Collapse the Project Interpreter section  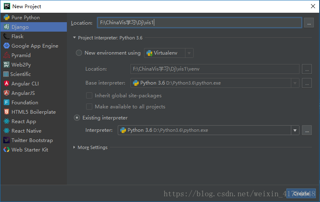pyautogui.click(x=75, y=38)
